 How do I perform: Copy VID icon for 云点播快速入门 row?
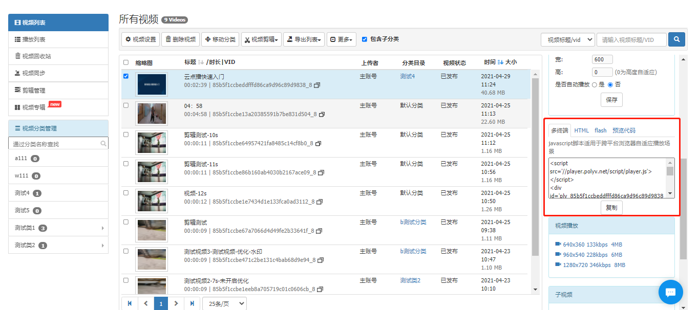click(316, 85)
